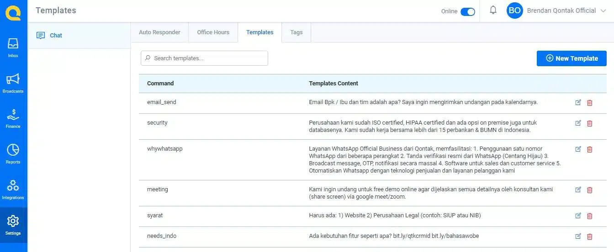This screenshot has height=252, width=614.
Task: Select the needs_indo command text
Action: click(x=162, y=236)
